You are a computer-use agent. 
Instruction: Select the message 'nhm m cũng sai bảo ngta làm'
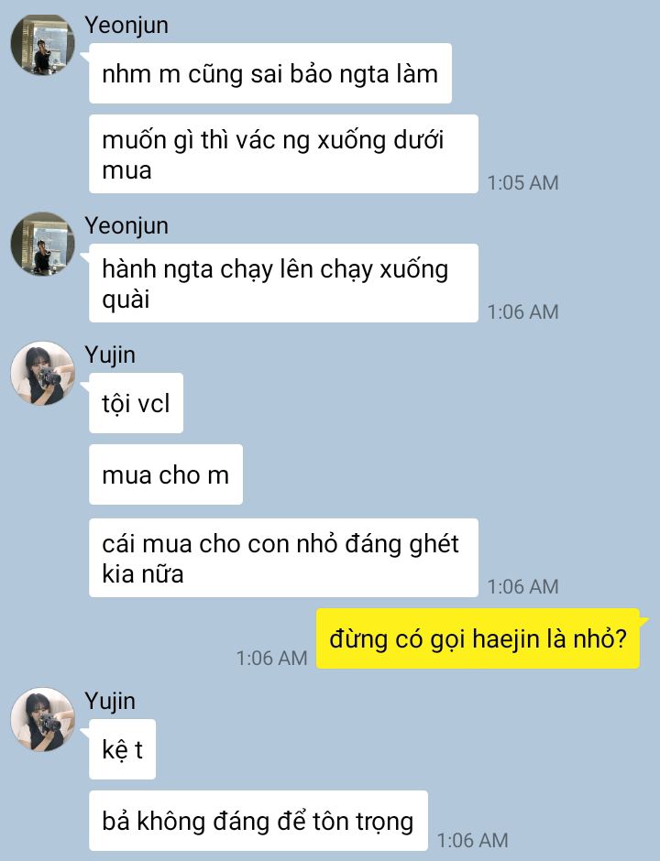click(x=270, y=73)
